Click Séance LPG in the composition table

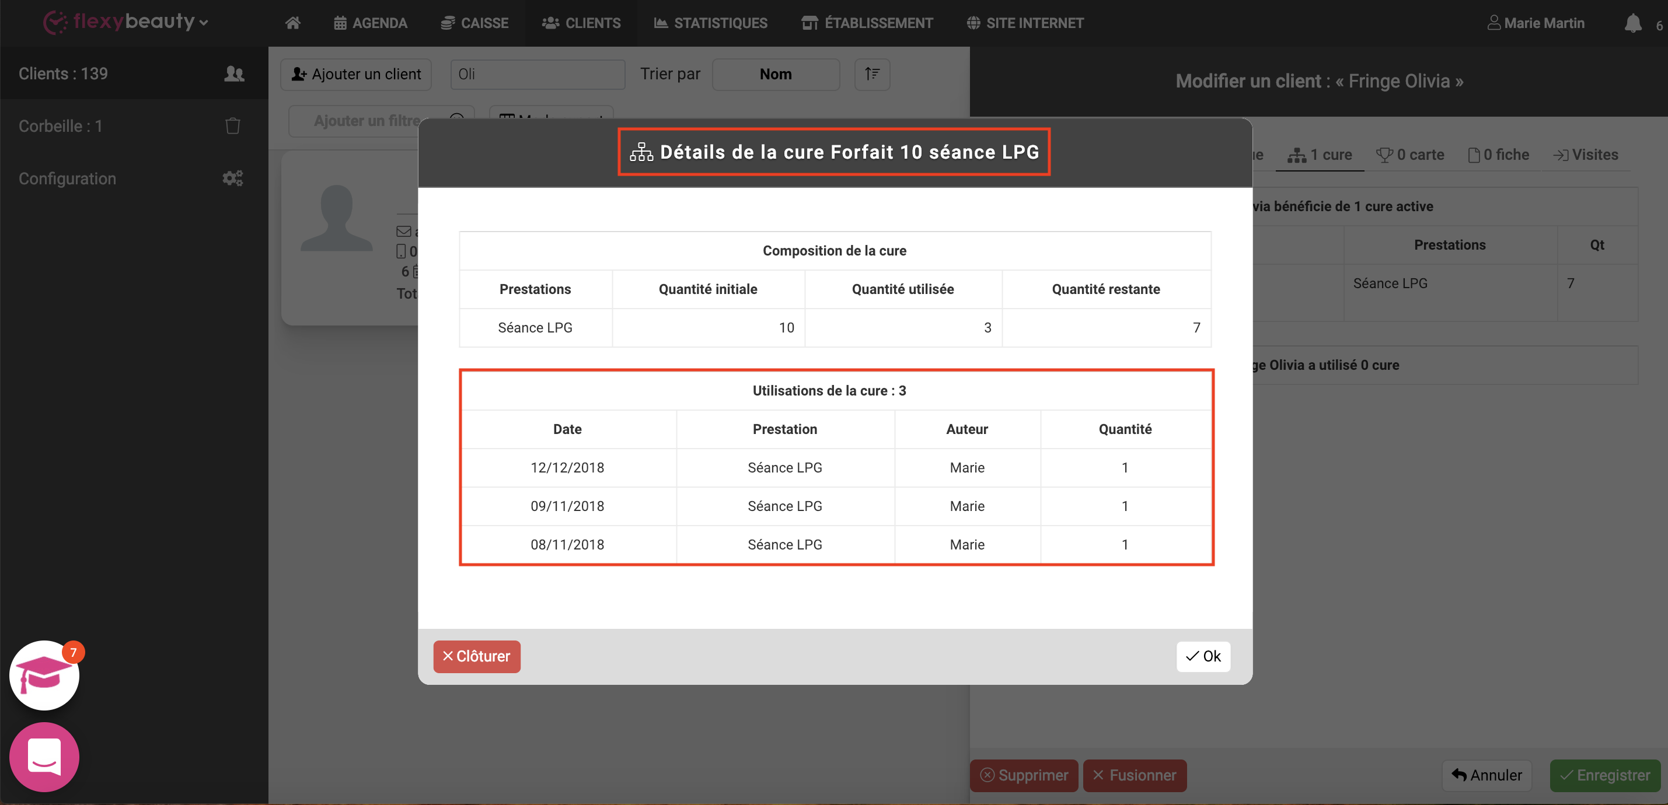(x=536, y=327)
